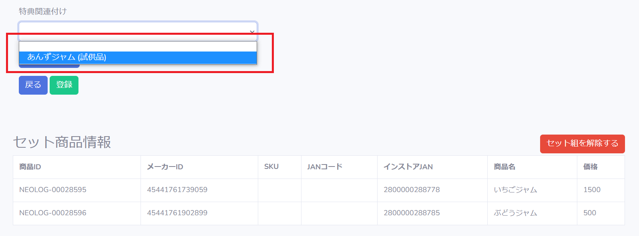Choose the blank option in dropdown list
Viewport: 639px width, 236px height.
138,47
